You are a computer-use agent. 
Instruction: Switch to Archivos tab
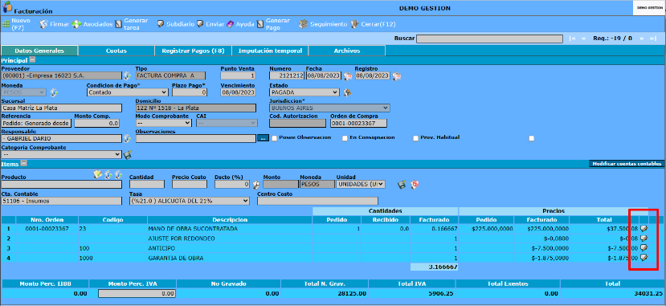[x=347, y=51]
